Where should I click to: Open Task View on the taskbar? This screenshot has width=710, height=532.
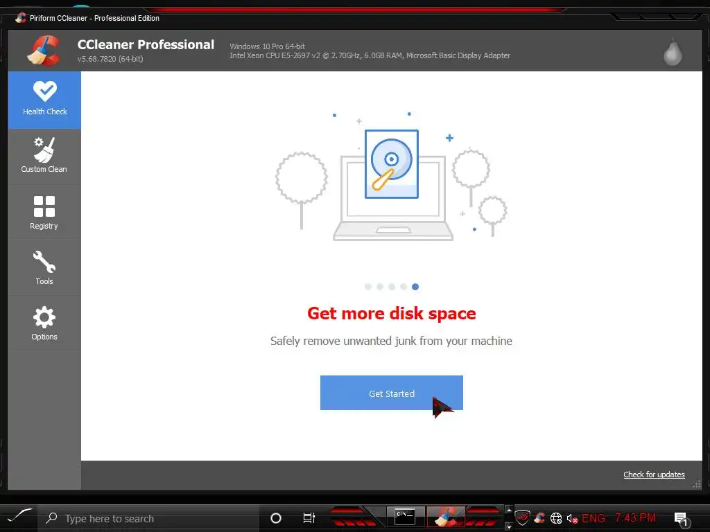coord(309,518)
